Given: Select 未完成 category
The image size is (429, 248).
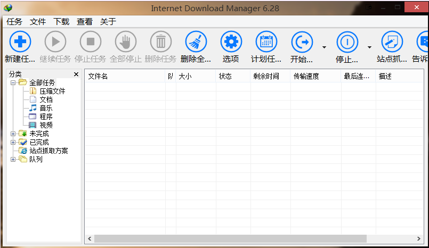Looking at the screenshot, I should tap(39, 134).
